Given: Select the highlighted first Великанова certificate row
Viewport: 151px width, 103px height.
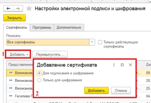Looking at the screenshot, I should pos(20,73).
